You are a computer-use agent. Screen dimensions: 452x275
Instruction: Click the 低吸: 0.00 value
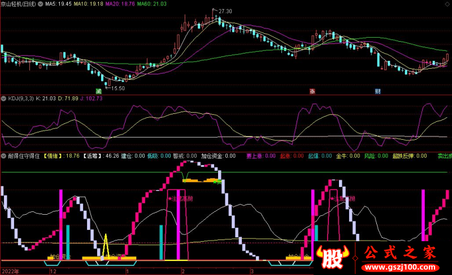click(x=159, y=156)
